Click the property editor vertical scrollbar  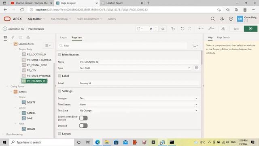(202, 58)
